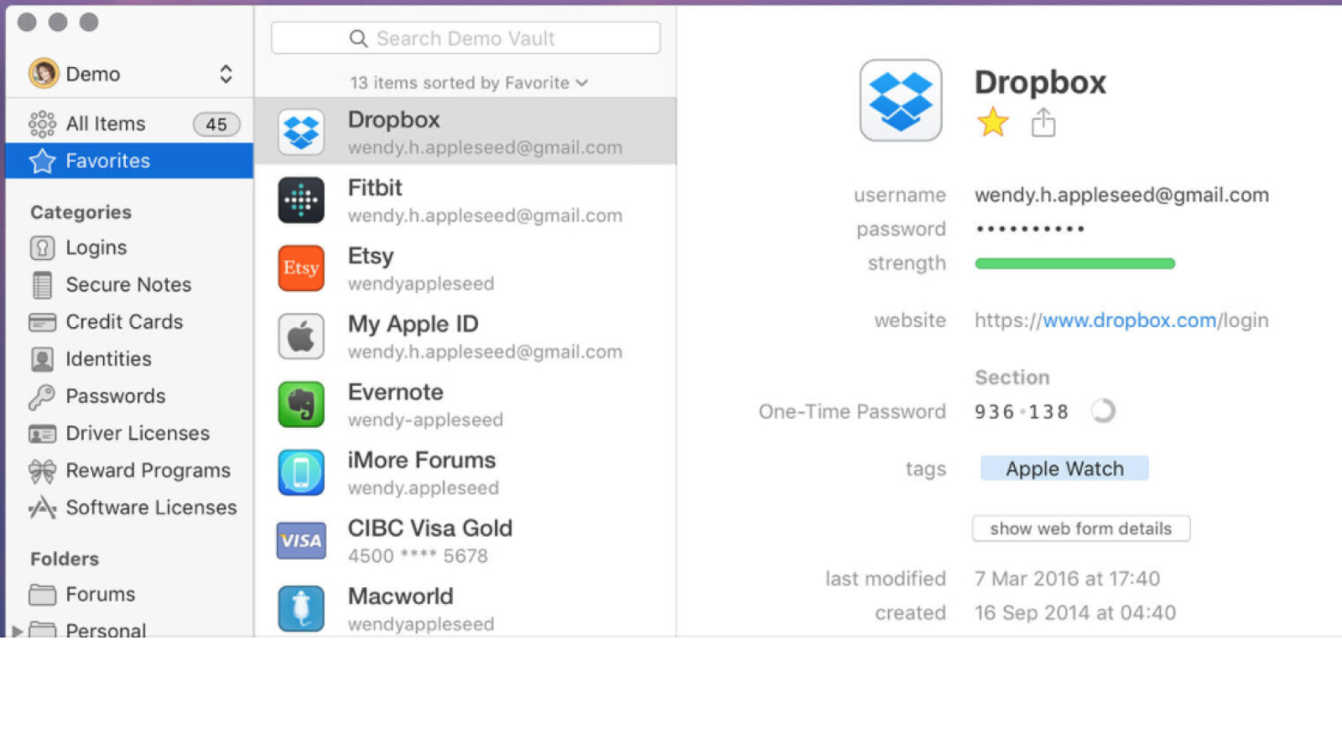The width and height of the screenshot is (1342, 755).
Task: Open Software Licenses category
Action: pyautogui.click(x=151, y=507)
